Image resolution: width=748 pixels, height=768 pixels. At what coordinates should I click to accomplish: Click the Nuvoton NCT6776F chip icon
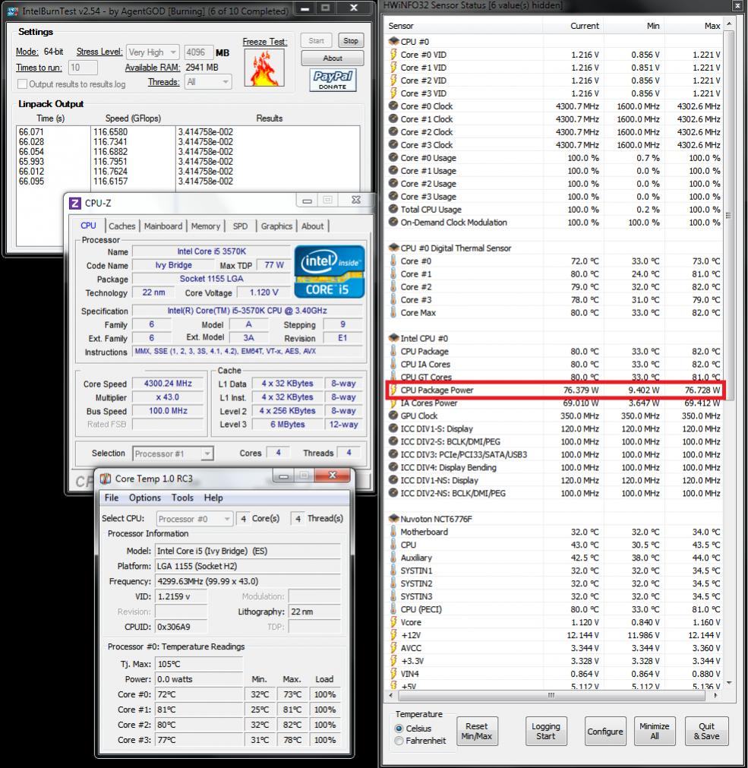(x=393, y=518)
